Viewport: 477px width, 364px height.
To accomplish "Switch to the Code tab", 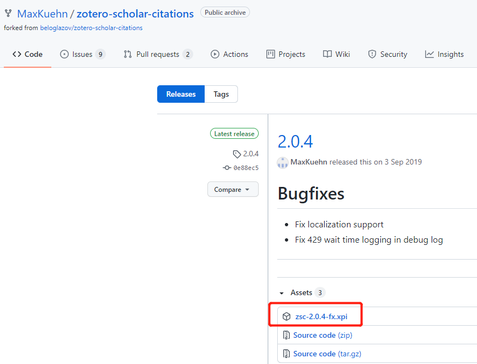I will (x=27, y=54).
